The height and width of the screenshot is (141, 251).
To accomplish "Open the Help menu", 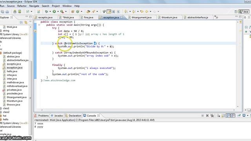I will point(77,6).
